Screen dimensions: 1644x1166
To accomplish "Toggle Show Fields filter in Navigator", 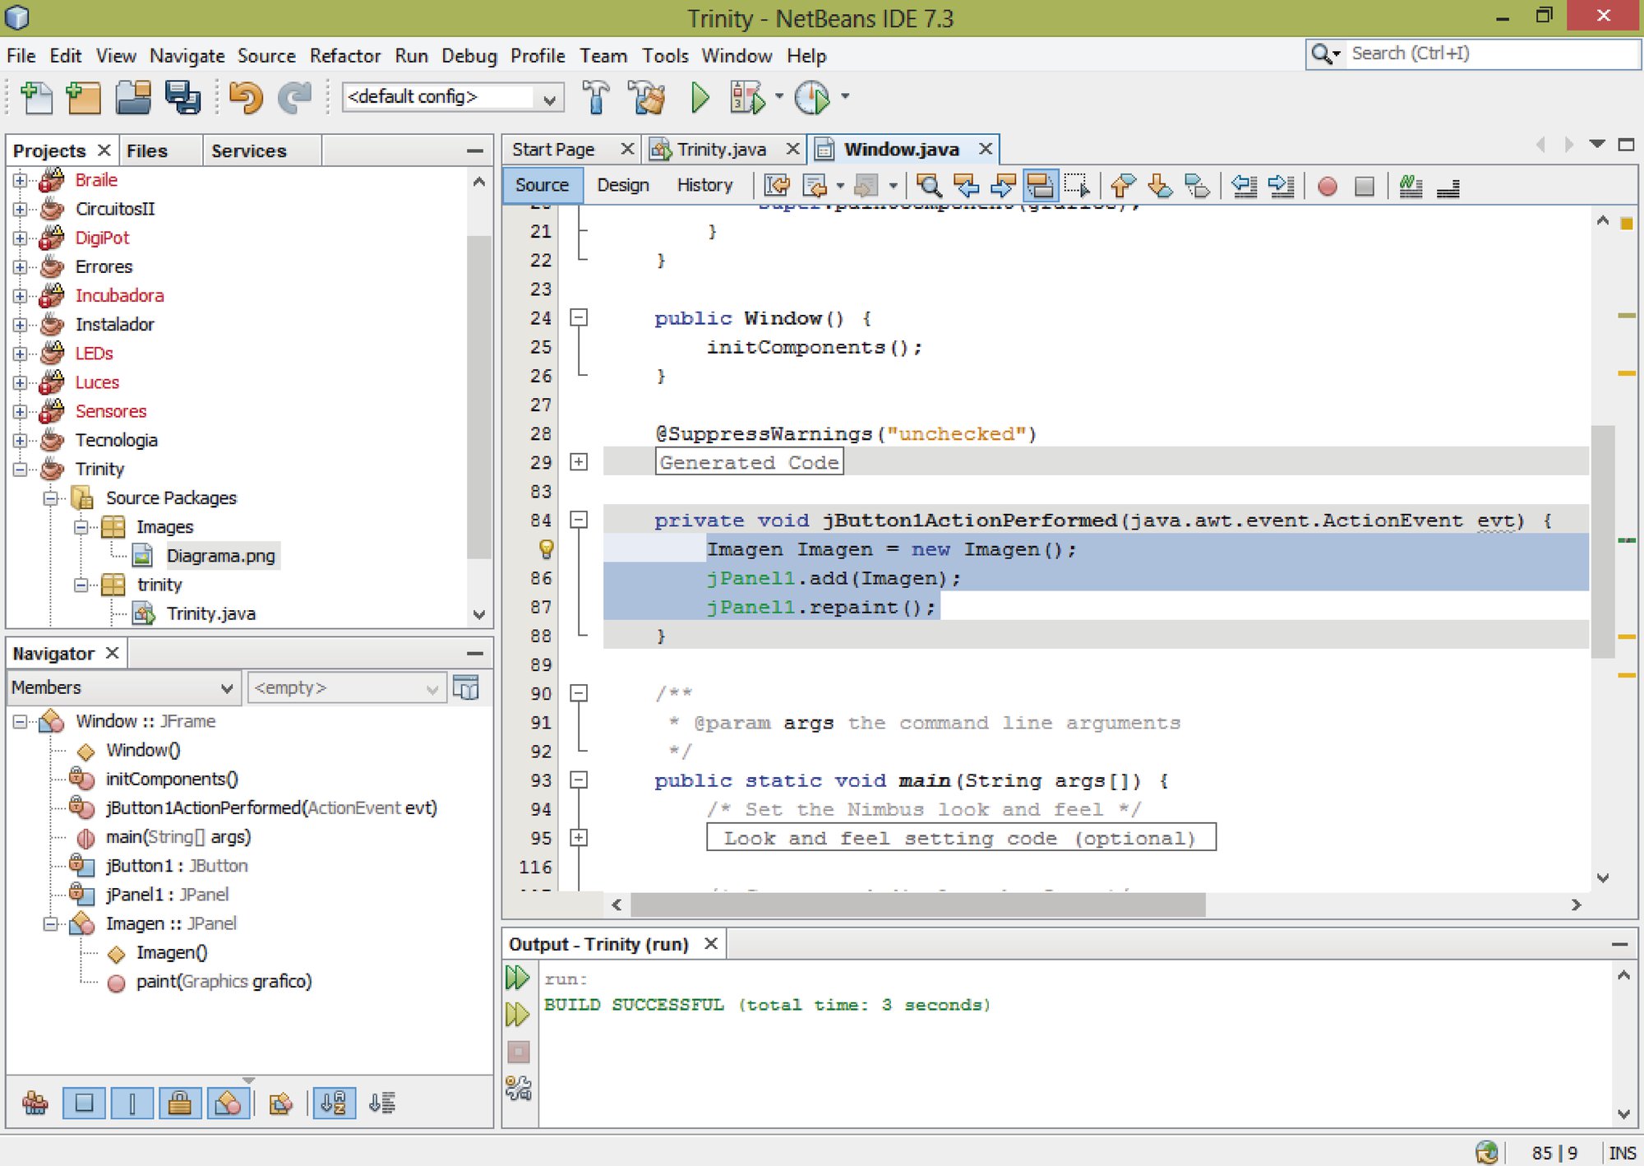I will (84, 1103).
